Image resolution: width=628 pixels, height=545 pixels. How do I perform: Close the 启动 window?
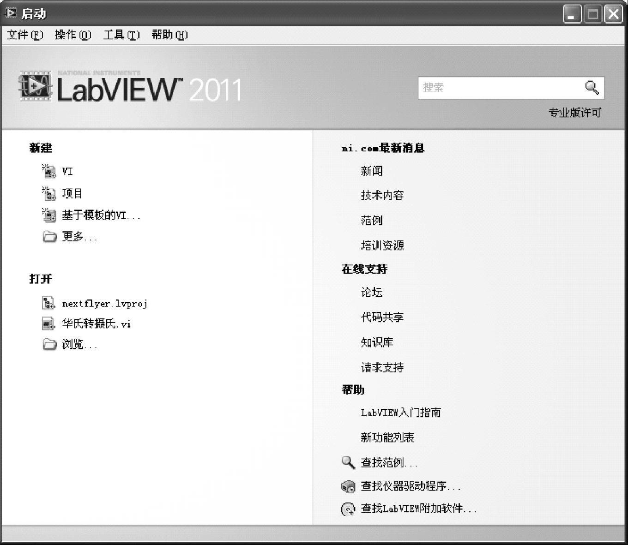(614, 14)
